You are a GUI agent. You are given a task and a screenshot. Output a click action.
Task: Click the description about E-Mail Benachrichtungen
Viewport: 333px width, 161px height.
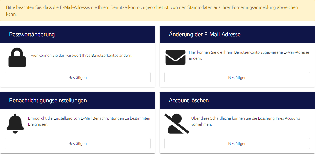click(89, 121)
